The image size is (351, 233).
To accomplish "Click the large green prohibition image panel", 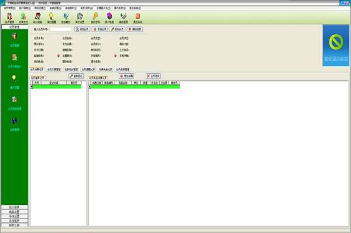I will (x=336, y=45).
